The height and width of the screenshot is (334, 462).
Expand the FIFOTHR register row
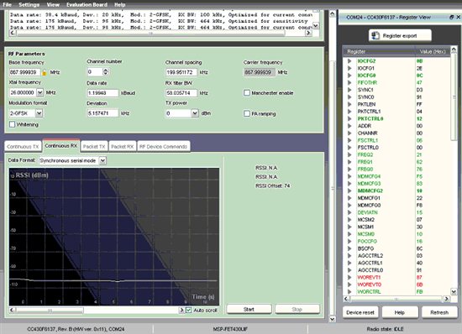349,83
